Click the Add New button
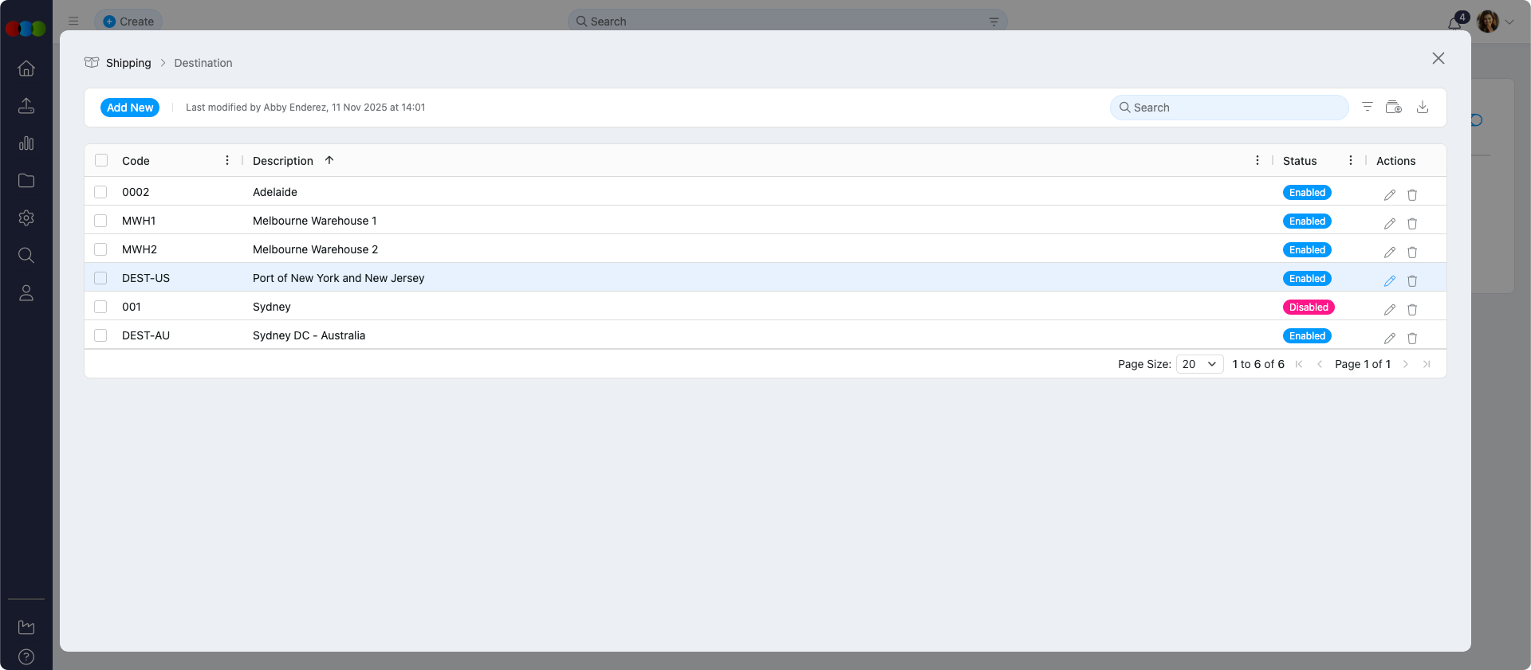Viewport: 1531px width, 670px height. (130, 108)
